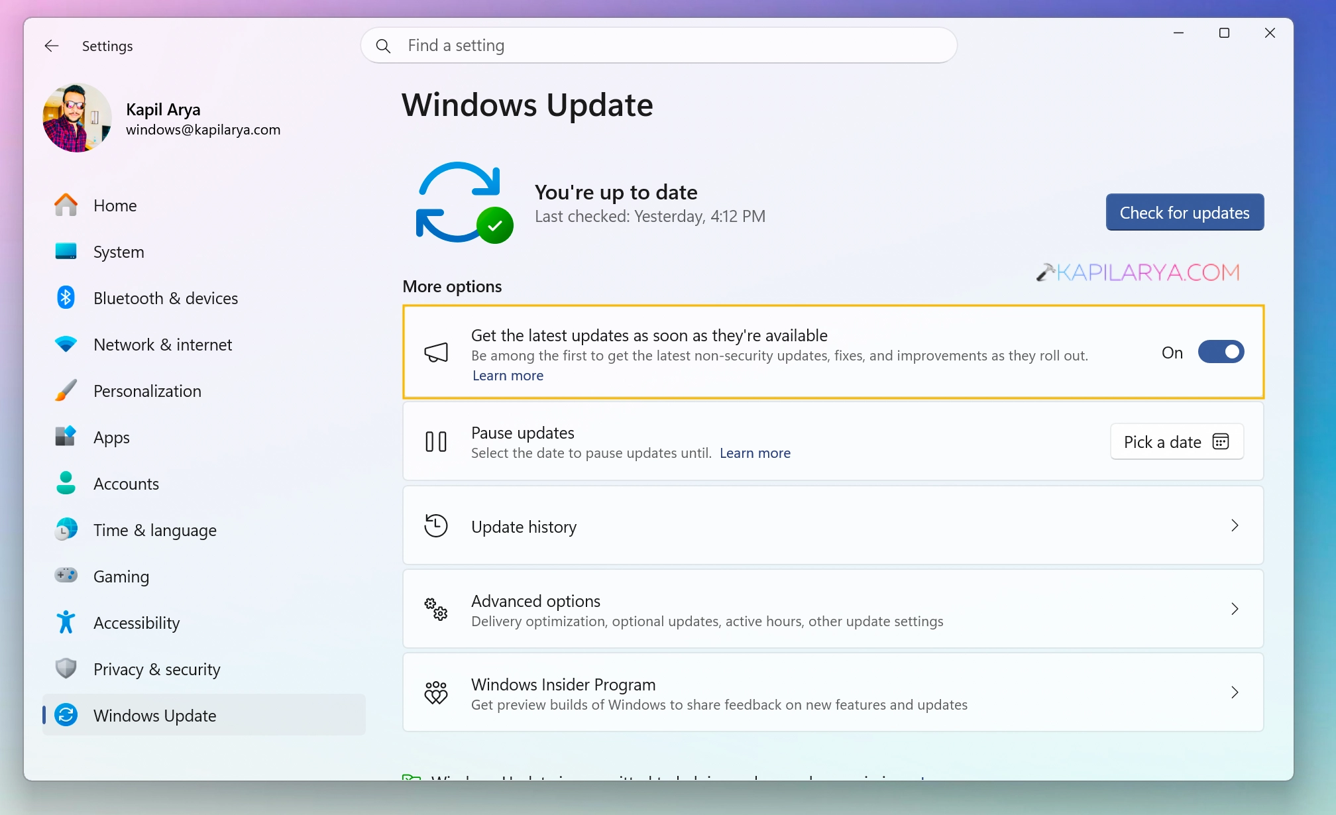Click the search magnifier icon
This screenshot has width=1336, height=815.
pos(383,46)
